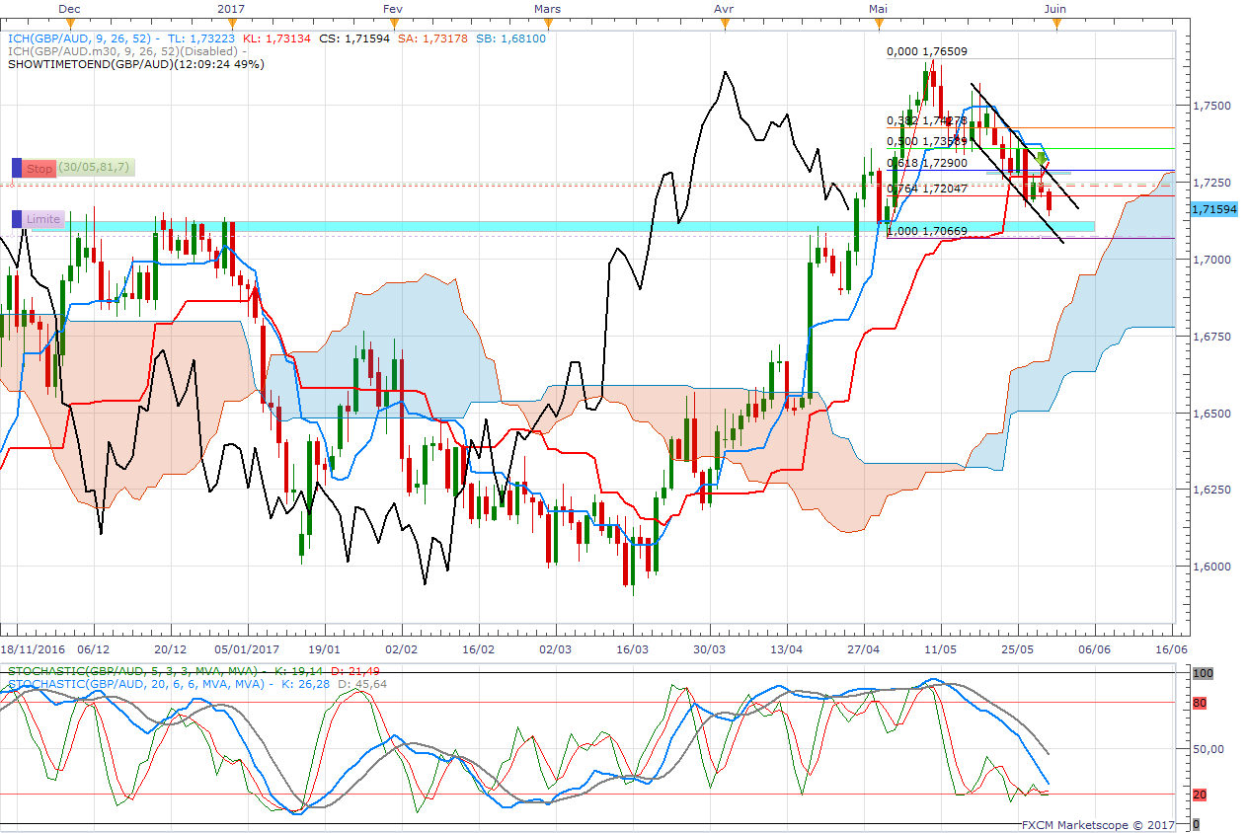Screen dimensions: 1247x833
Task: Select the purple Limite order label
Action: point(43,219)
